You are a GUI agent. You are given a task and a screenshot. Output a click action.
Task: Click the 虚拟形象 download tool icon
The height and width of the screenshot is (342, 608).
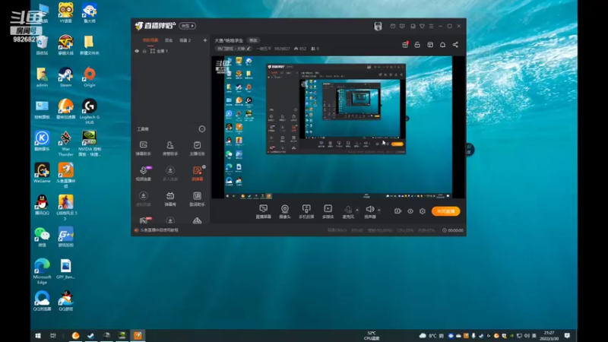tap(143, 198)
